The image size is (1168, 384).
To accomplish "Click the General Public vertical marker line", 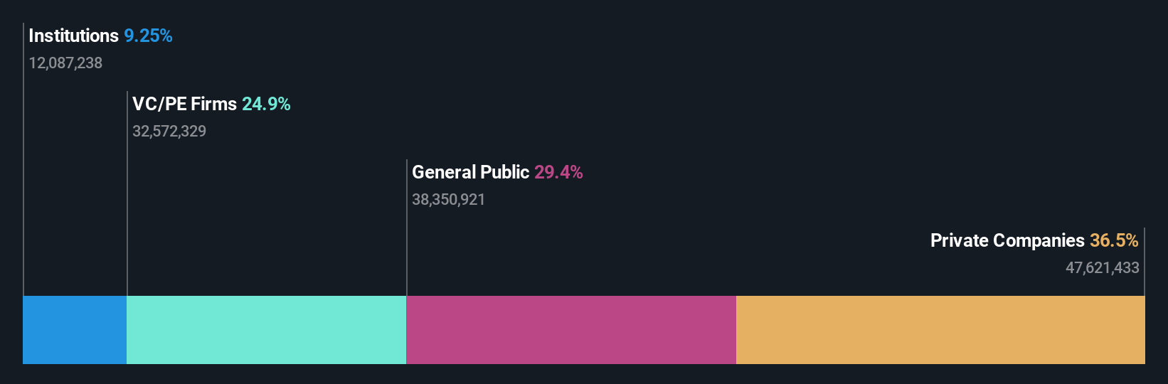I will [x=407, y=228].
